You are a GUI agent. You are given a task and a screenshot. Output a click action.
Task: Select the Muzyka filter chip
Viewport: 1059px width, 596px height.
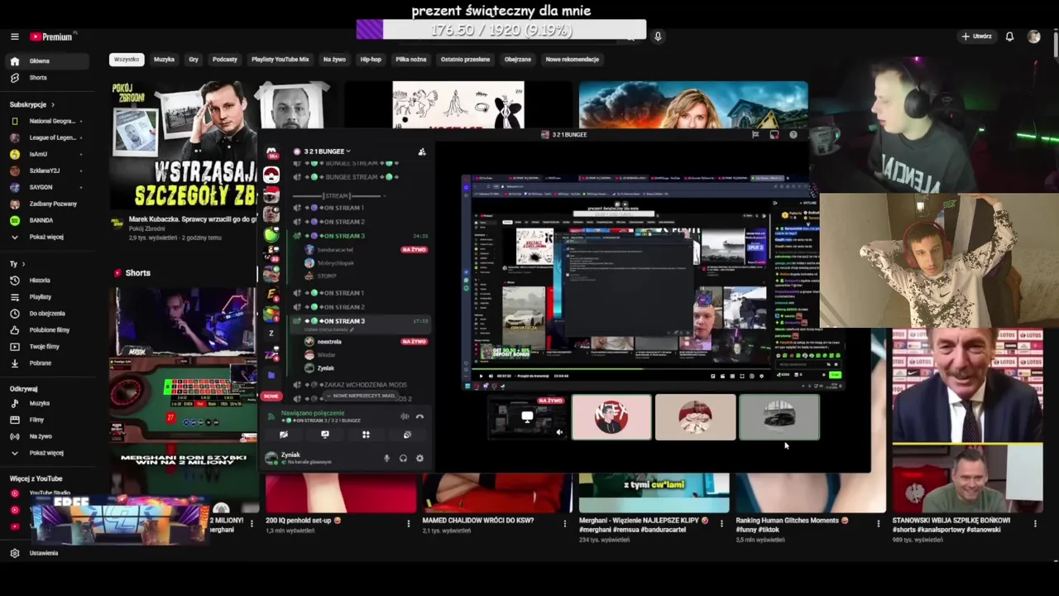point(164,60)
